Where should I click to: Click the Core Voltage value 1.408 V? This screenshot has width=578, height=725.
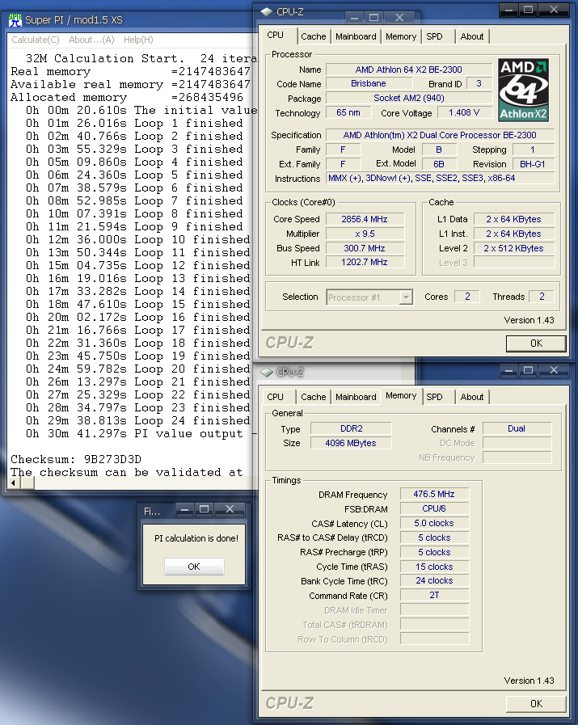click(464, 112)
